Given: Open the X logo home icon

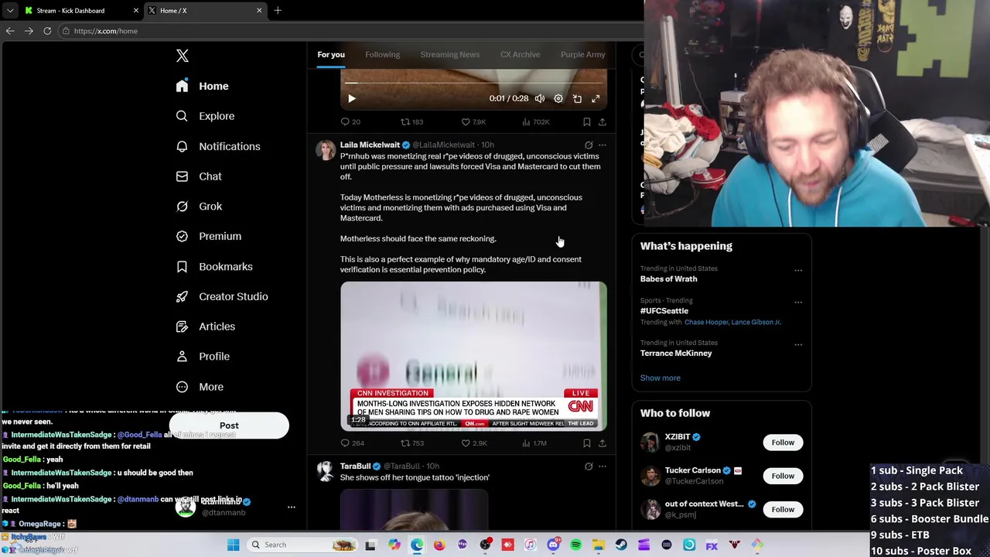Looking at the screenshot, I should (183, 56).
